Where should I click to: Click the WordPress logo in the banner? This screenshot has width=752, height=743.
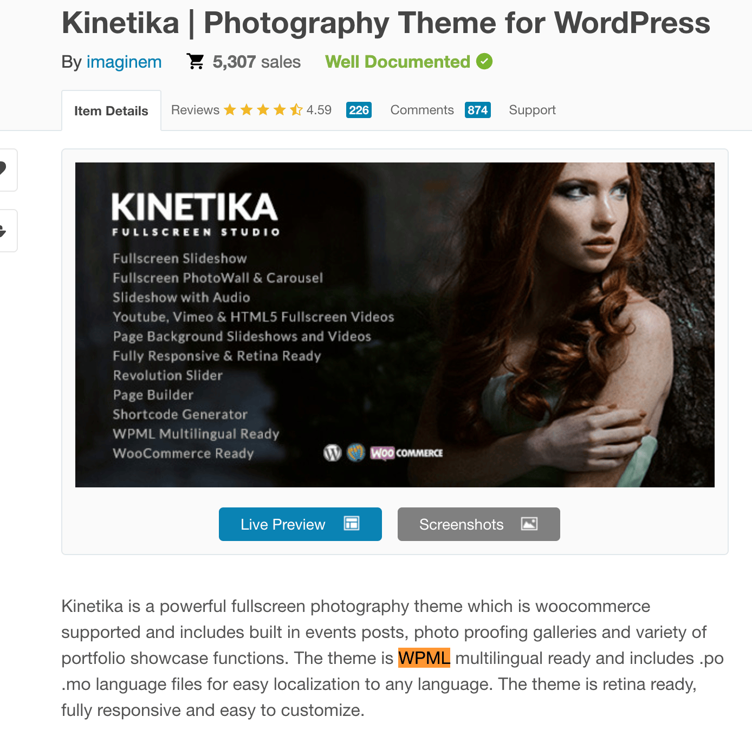point(332,452)
